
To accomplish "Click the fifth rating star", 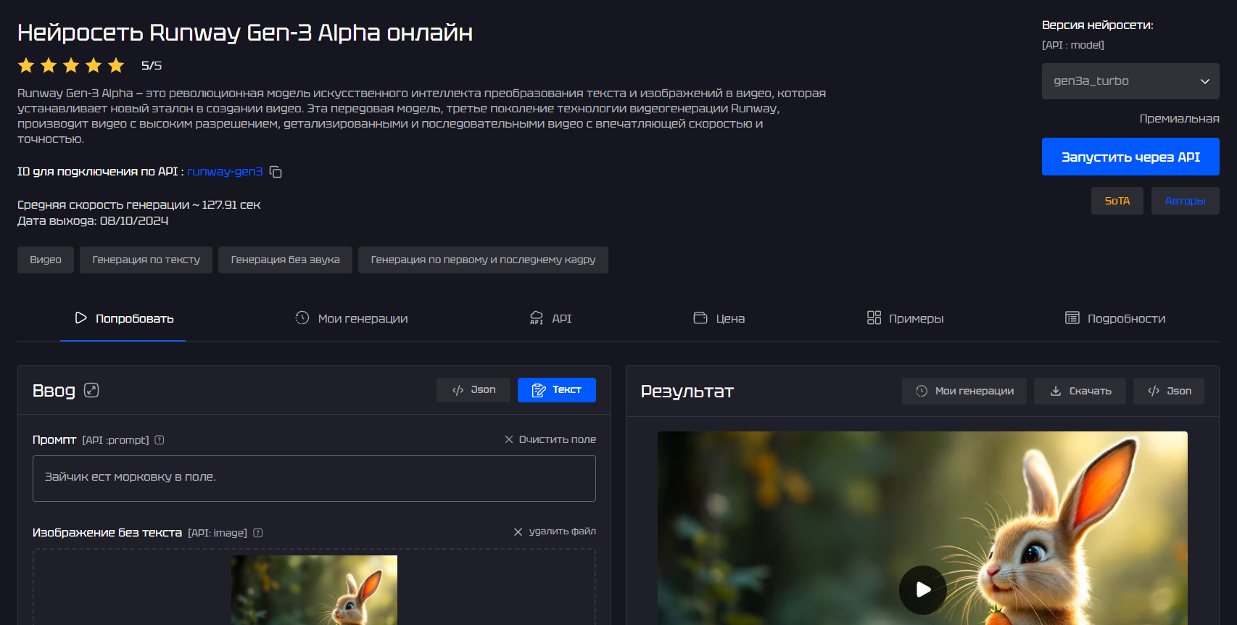I will 116,66.
